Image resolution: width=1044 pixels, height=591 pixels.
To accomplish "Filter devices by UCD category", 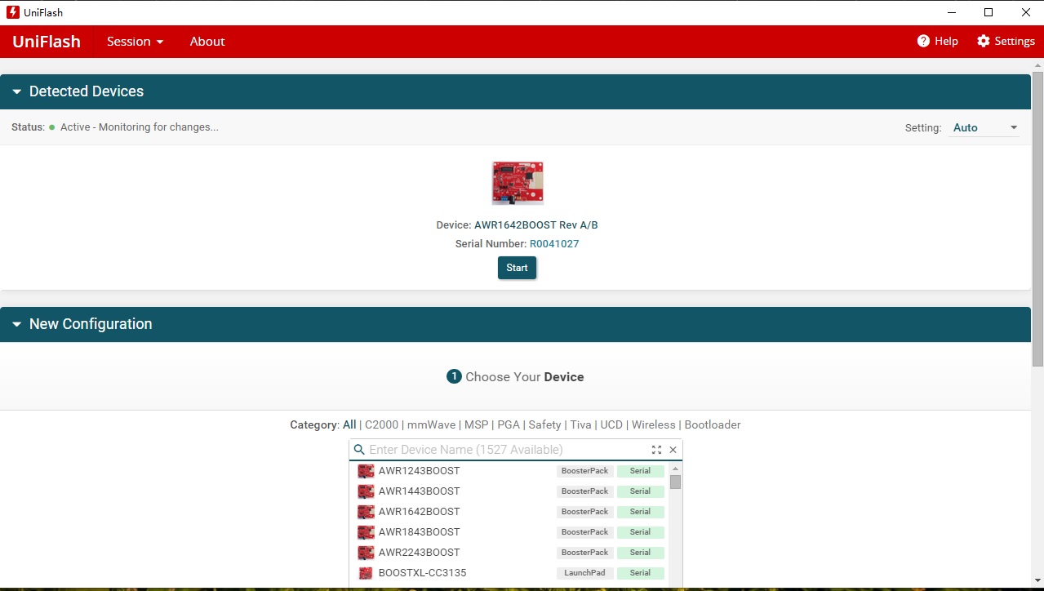I will [611, 424].
